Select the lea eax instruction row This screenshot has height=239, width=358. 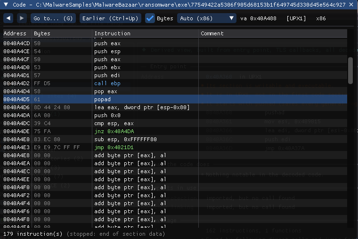click(x=175, y=107)
